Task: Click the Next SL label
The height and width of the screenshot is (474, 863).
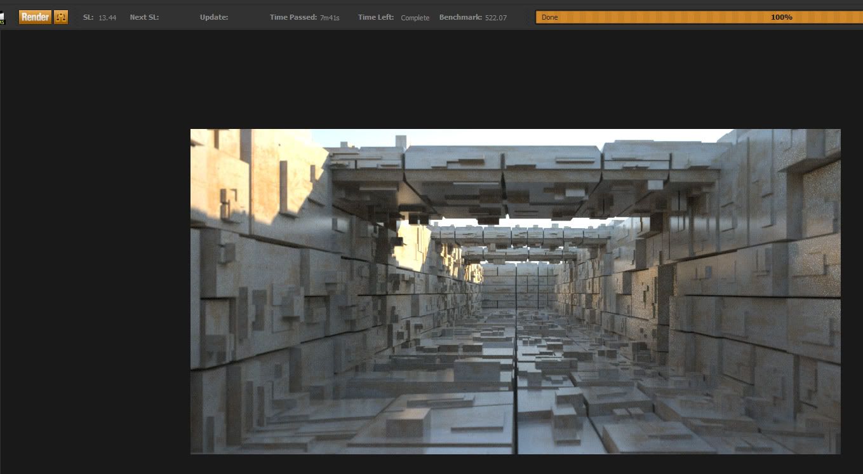Action: pyautogui.click(x=144, y=17)
